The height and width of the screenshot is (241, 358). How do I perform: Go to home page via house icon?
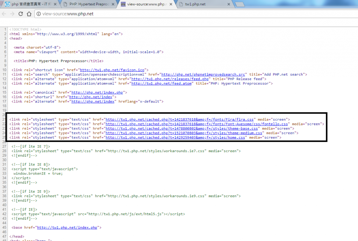(x=29, y=14)
